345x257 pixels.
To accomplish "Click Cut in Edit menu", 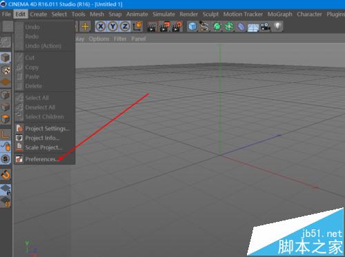I will tap(45, 57).
